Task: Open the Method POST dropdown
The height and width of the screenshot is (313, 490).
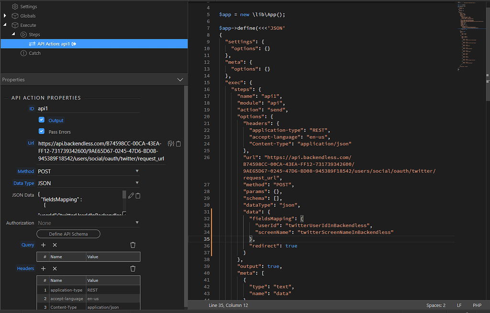Action: click(x=89, y=171)
